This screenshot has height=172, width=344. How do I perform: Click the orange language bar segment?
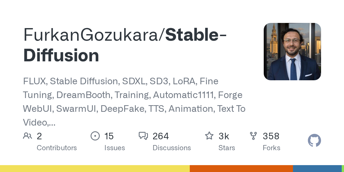(241, 169)
